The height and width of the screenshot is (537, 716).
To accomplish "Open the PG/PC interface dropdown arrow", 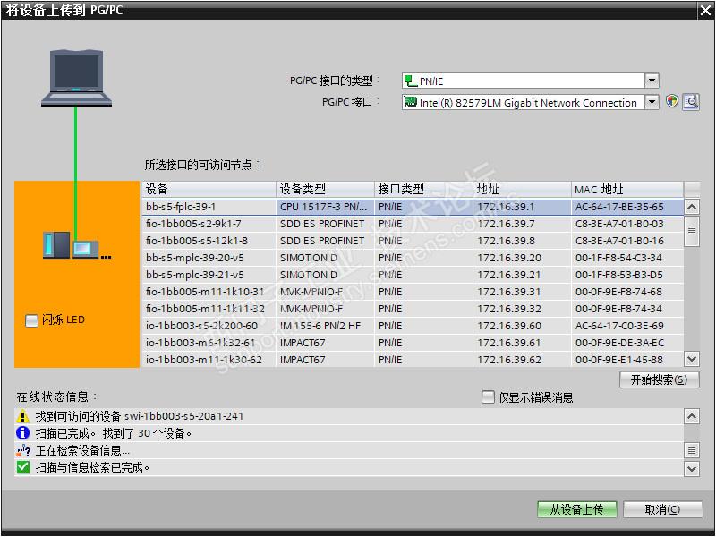I will (x=652, y=102).
